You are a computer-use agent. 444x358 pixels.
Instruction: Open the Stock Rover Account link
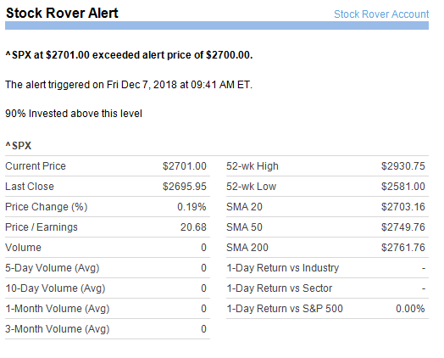pyautogui.click(x=381, y=14)
